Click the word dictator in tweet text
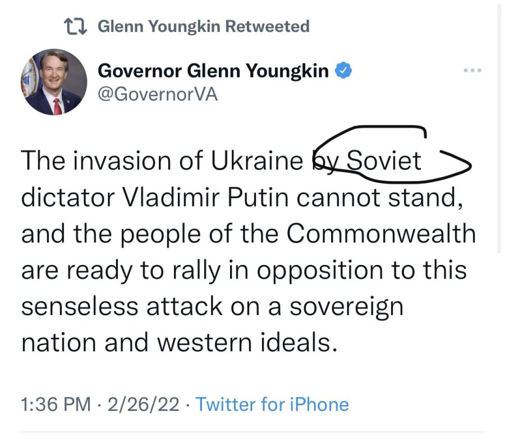Viewport: 505px width, 448px height. [68, 197]
